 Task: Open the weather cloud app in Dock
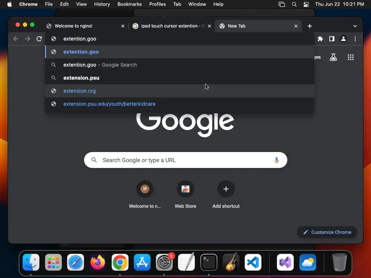point(308,262)
